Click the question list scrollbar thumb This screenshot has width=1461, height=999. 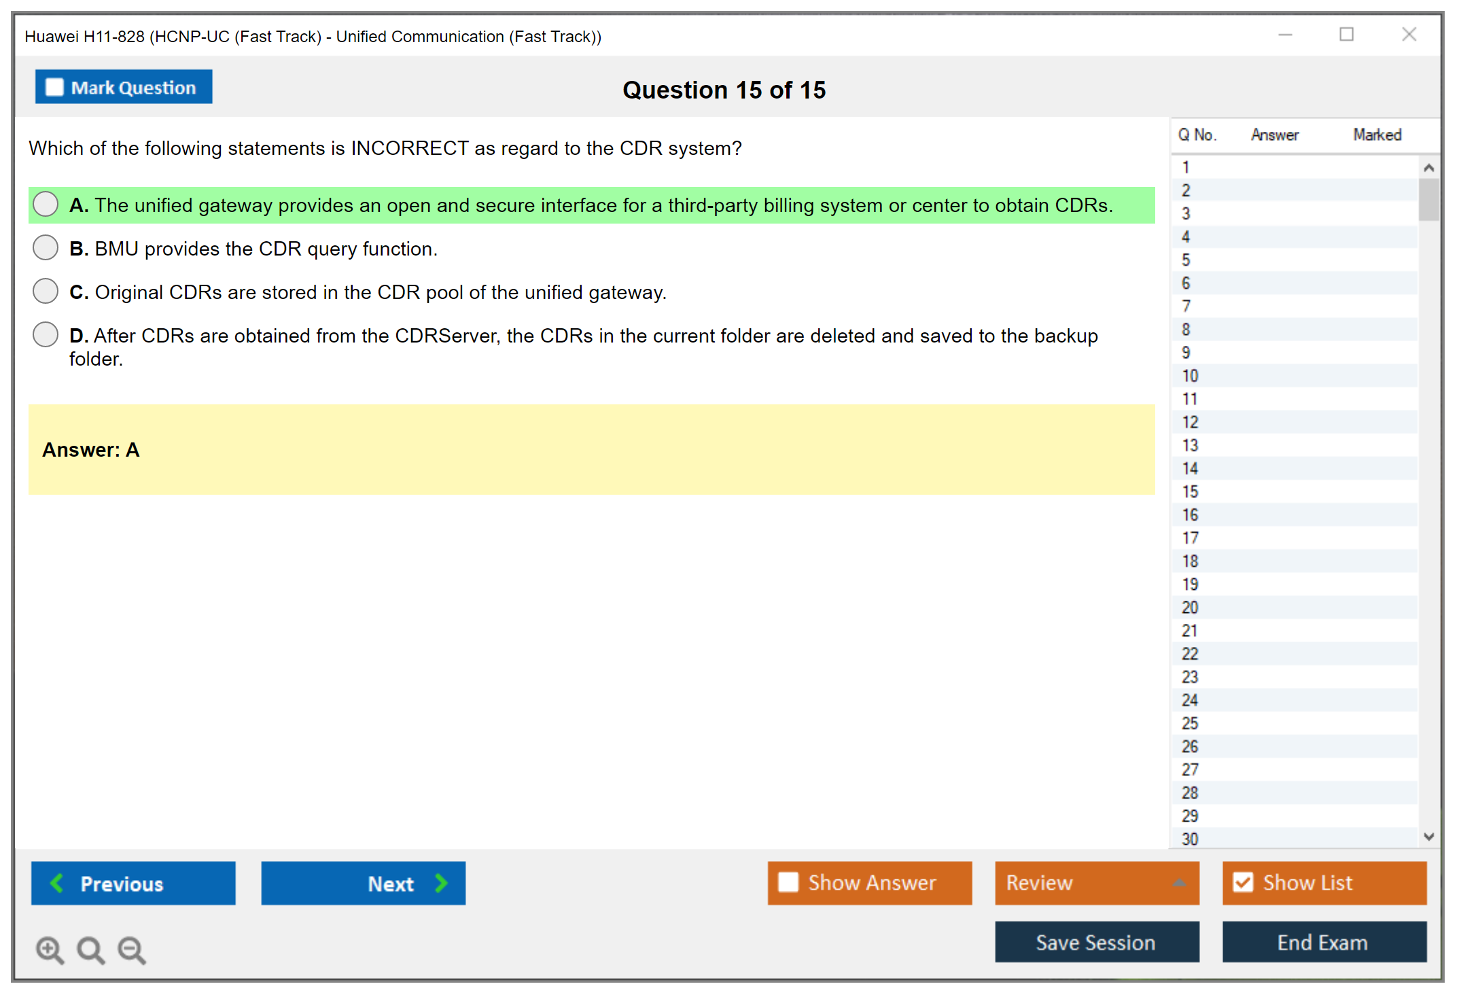click(1428, 200)
